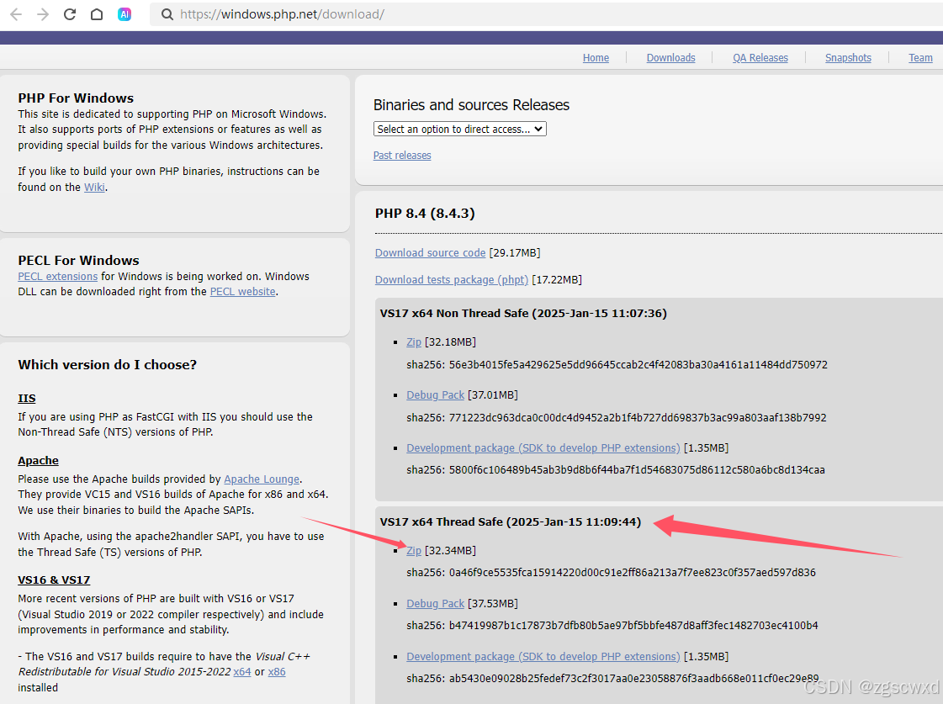943x704 pixels.
Task: Download the x64 Visual C++ Redistributable
Action: 241,672
